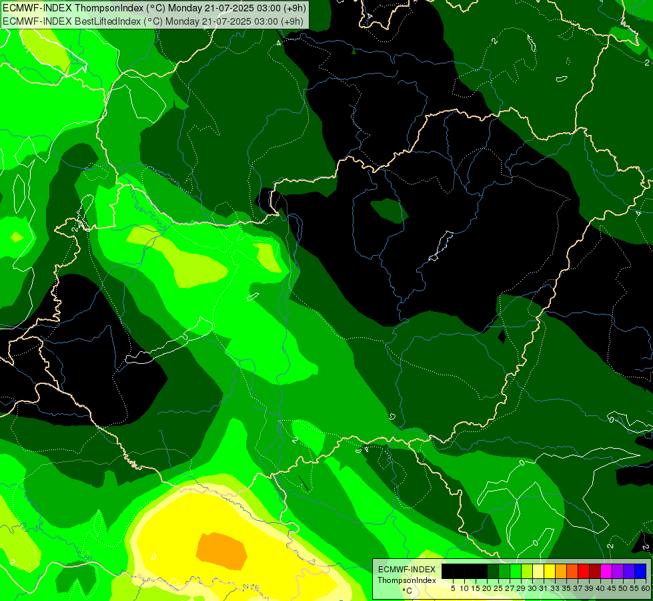653x601 pixels.
Task: Click legend tick value 31
Action: pyautogui.click(x=544, y=588)
